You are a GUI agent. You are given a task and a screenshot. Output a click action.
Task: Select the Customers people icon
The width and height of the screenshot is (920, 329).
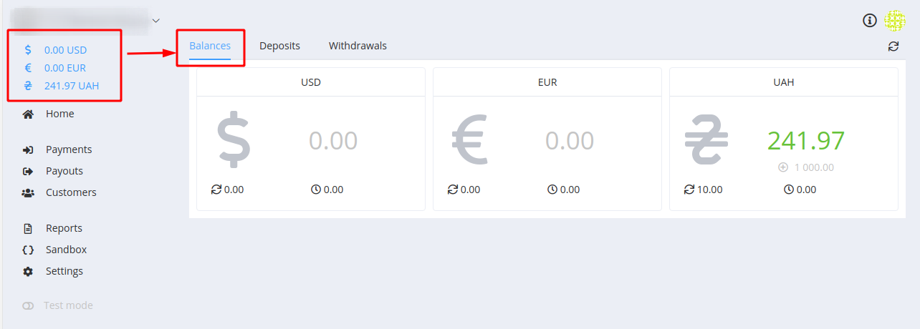28,192
